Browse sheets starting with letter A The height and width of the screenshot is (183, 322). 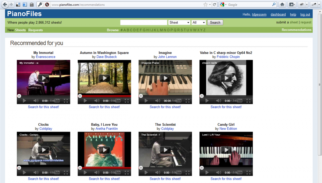pyautogui.click(x=125, y=30)
